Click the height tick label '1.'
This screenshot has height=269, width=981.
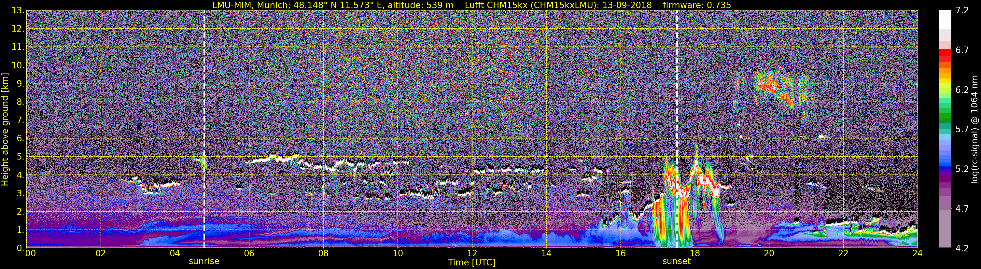[x=20, y=230]
